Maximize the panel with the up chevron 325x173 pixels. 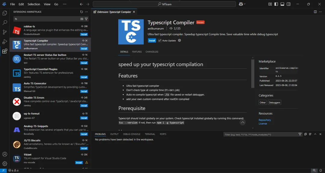tap(315, 134)
